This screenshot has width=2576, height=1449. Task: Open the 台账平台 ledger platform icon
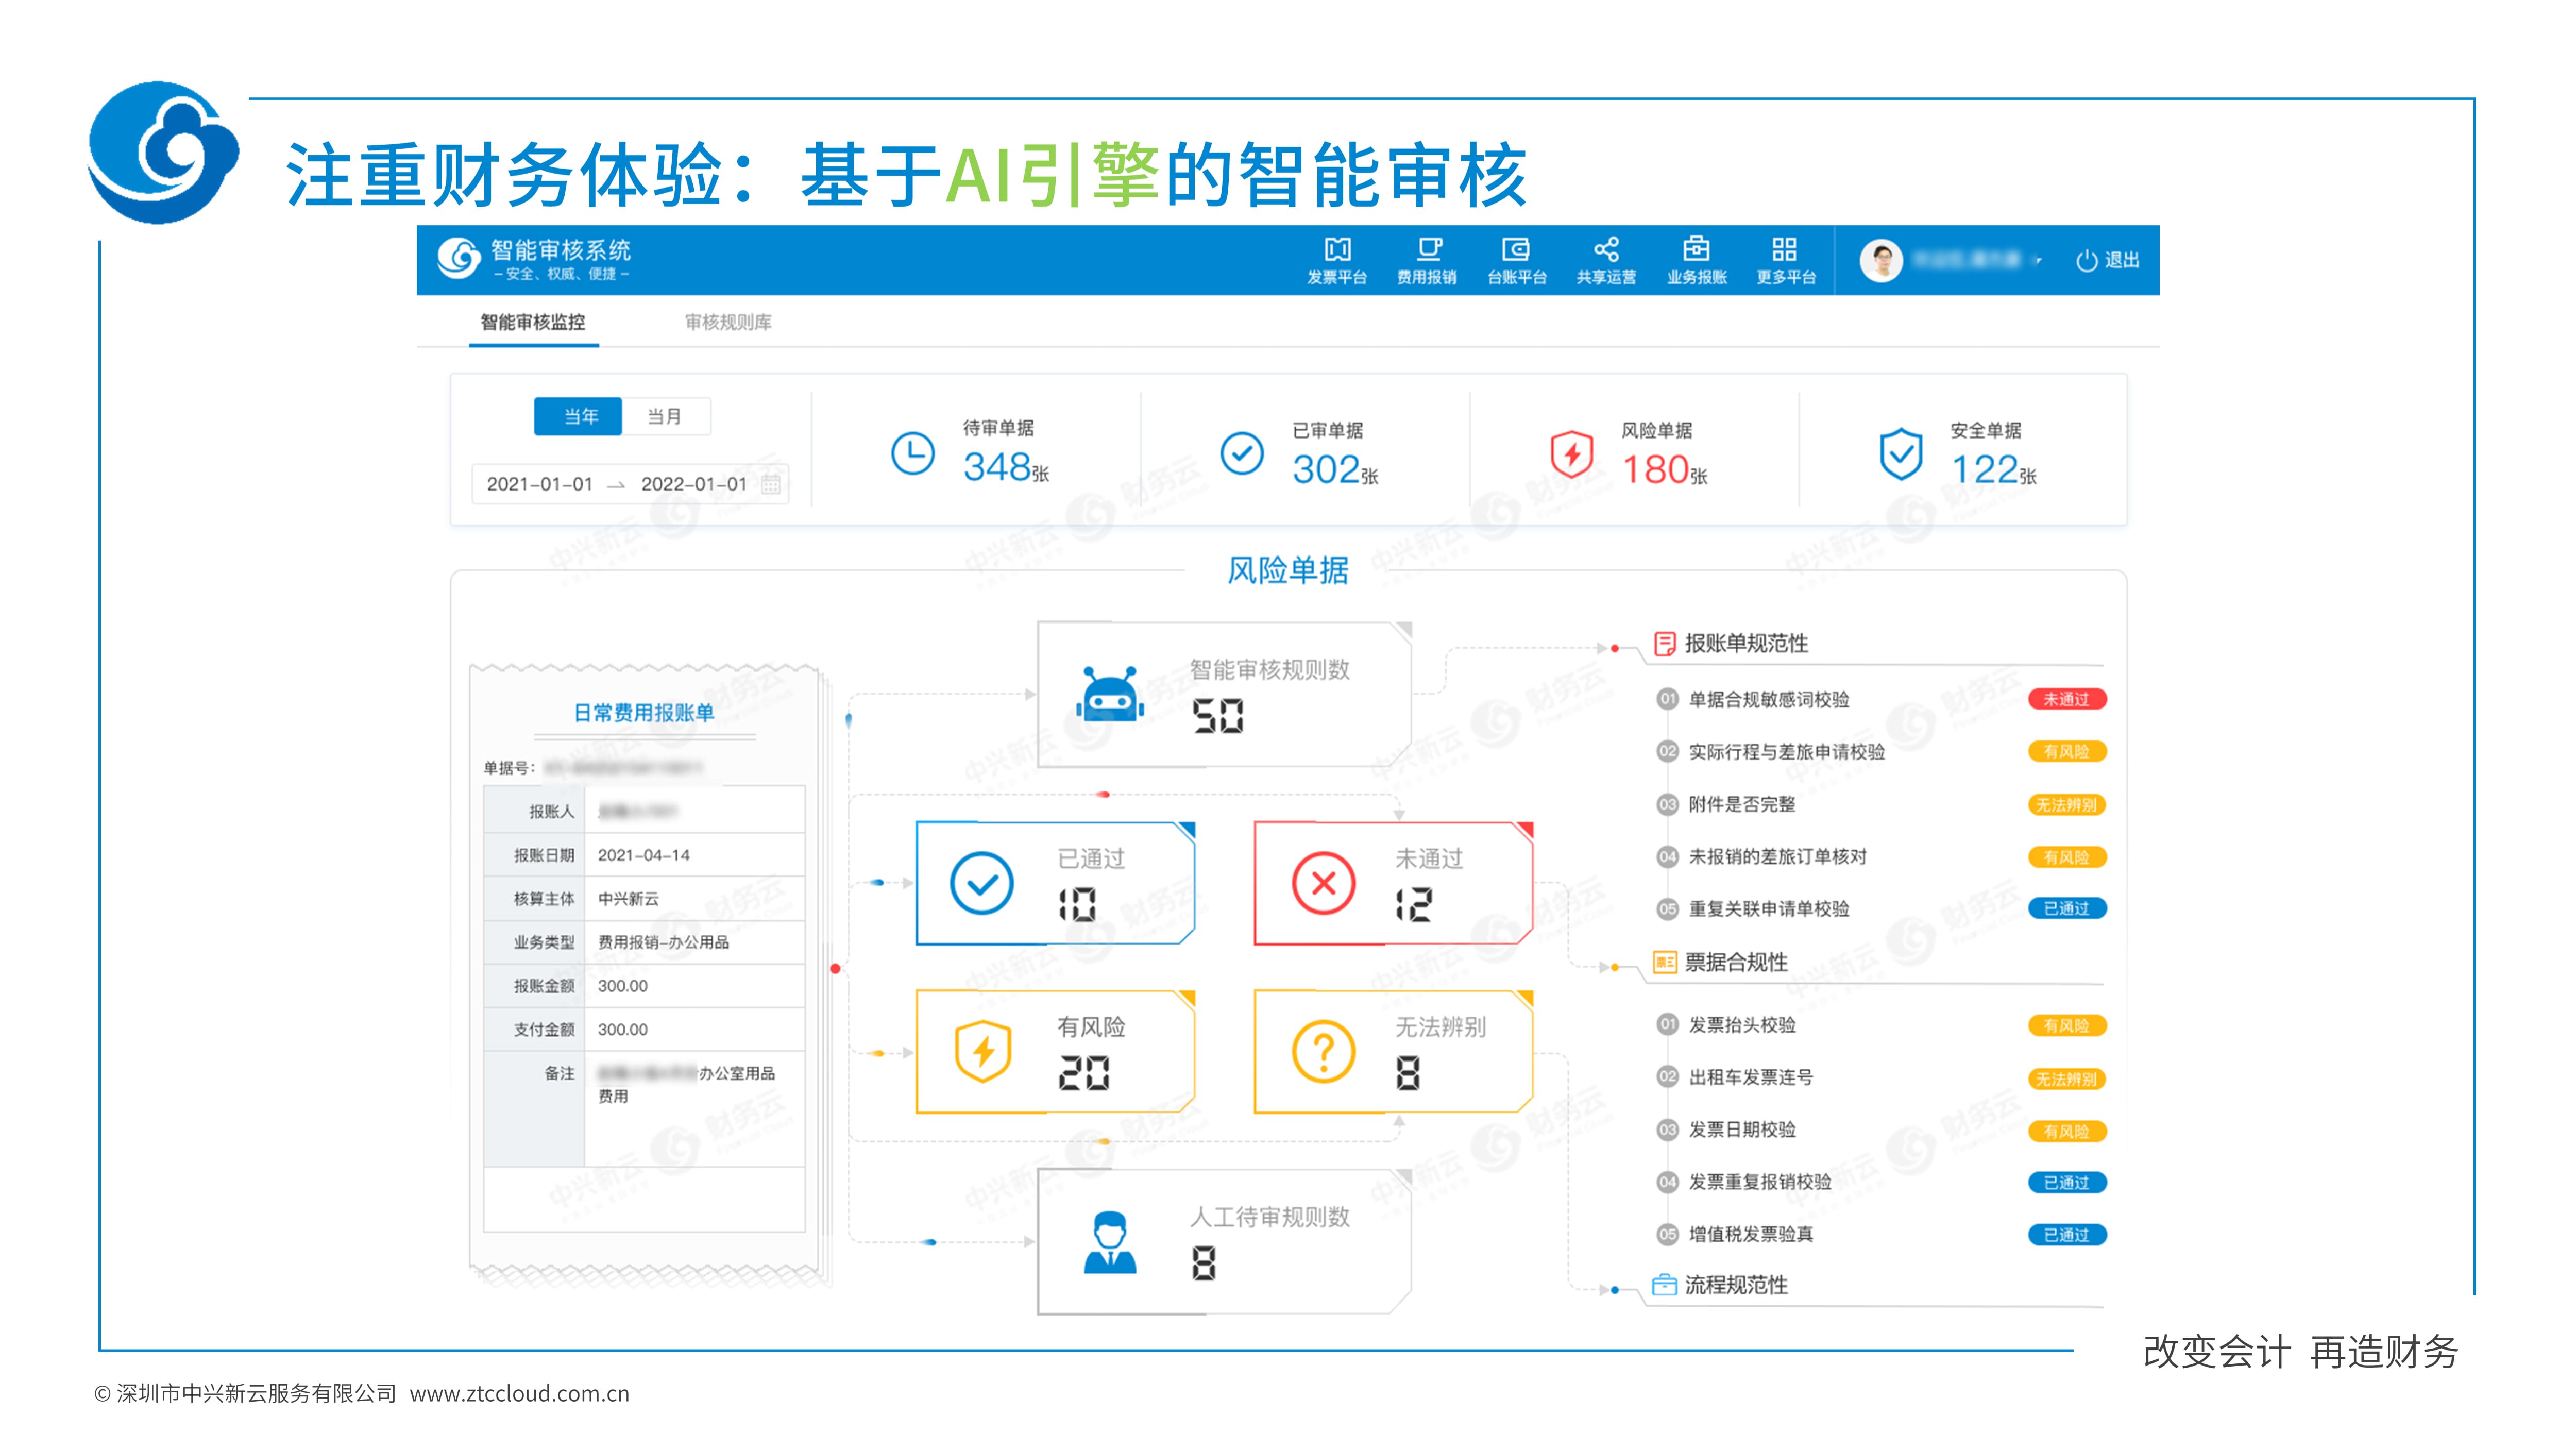coord(1516,250)
